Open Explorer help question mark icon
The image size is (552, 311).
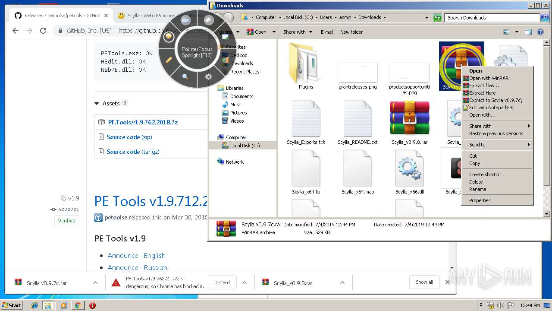click(540, 32)
